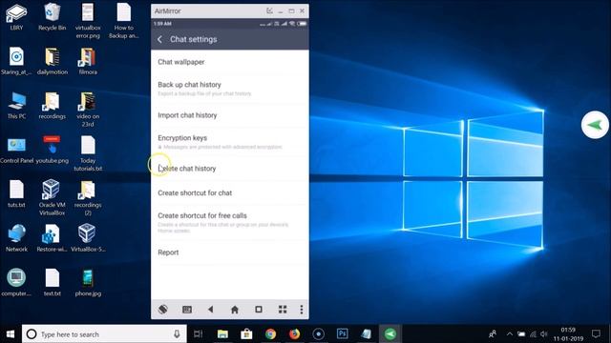611x343 pixels.
Task: Select the tuts.txt desktop file
Action: 16,194
